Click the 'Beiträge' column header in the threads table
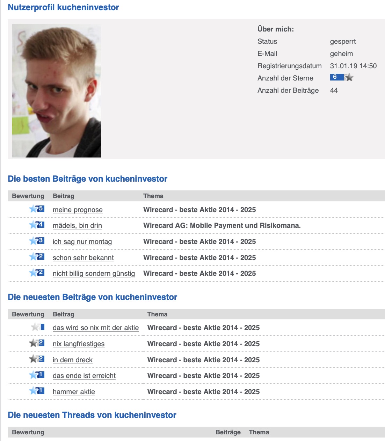The image size is (385, 441). [228, 432]
